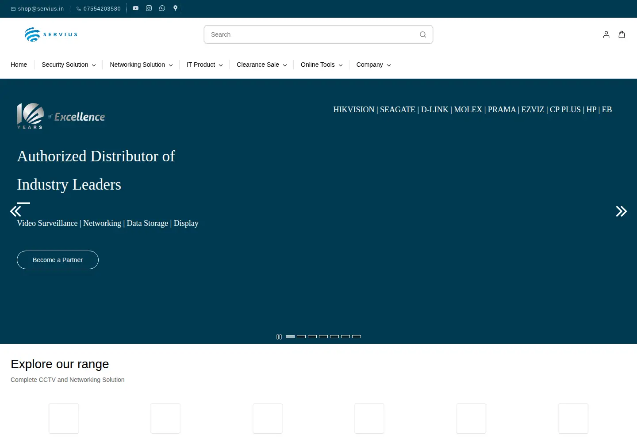The image size is (637, 442).
Task: Click the "Video Surveillance | Networking" tagline
Action: [107, 223]
